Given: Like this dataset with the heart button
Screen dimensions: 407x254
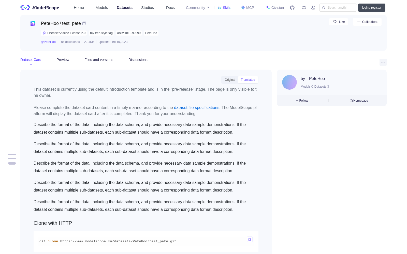Looking at the screenshot, I should tap(339, 22).
